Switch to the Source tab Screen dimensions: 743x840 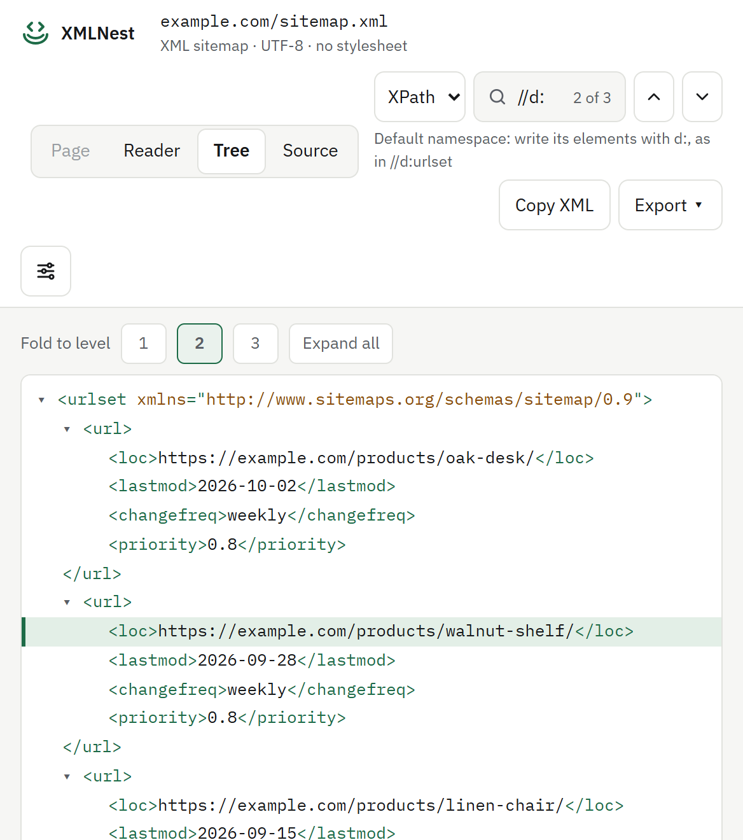pyautogui.click(x=310, y=151)
